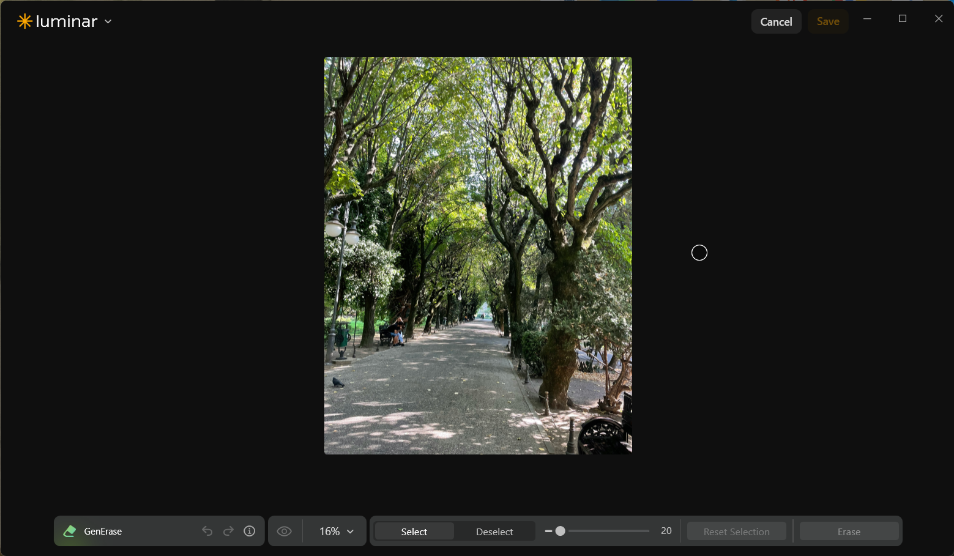Viewport: 954px width, 556px height.
Task: Click the Erase button
Action: pos(849,532)
